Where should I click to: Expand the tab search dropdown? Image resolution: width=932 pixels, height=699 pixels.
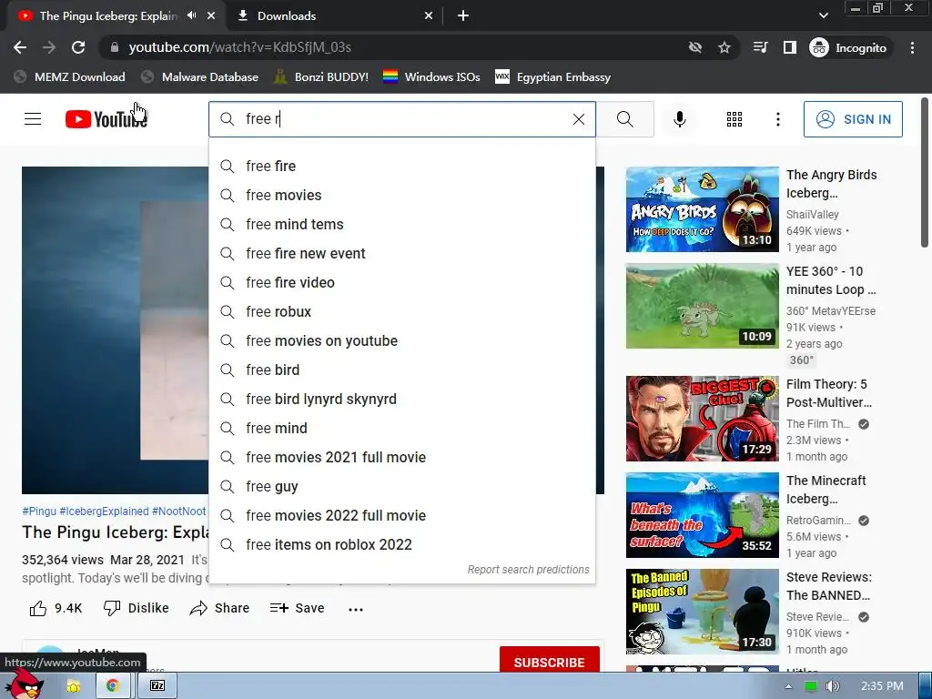(823, 15)
